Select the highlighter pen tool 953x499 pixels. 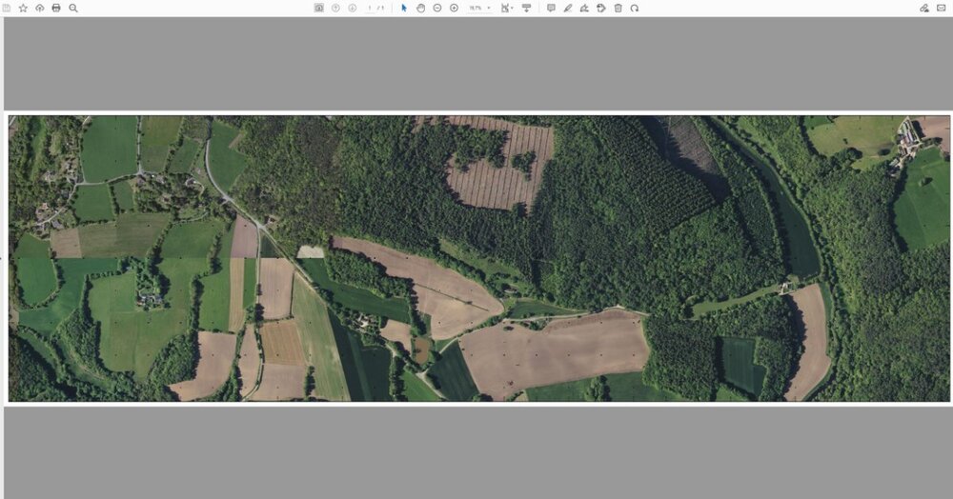pos(568,8)
